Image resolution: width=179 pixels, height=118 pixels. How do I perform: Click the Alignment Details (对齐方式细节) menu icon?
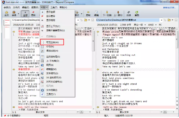42,82
